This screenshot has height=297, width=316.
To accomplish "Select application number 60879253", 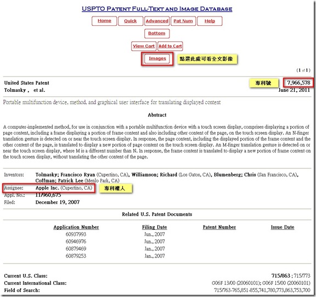I will point(76,256).
